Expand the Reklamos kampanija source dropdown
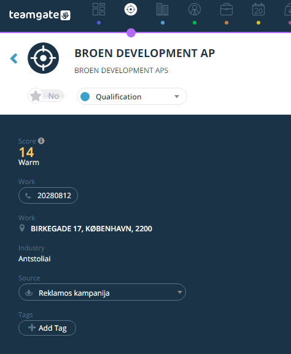The height and width of the screenshot is (354, 291). 102,292
